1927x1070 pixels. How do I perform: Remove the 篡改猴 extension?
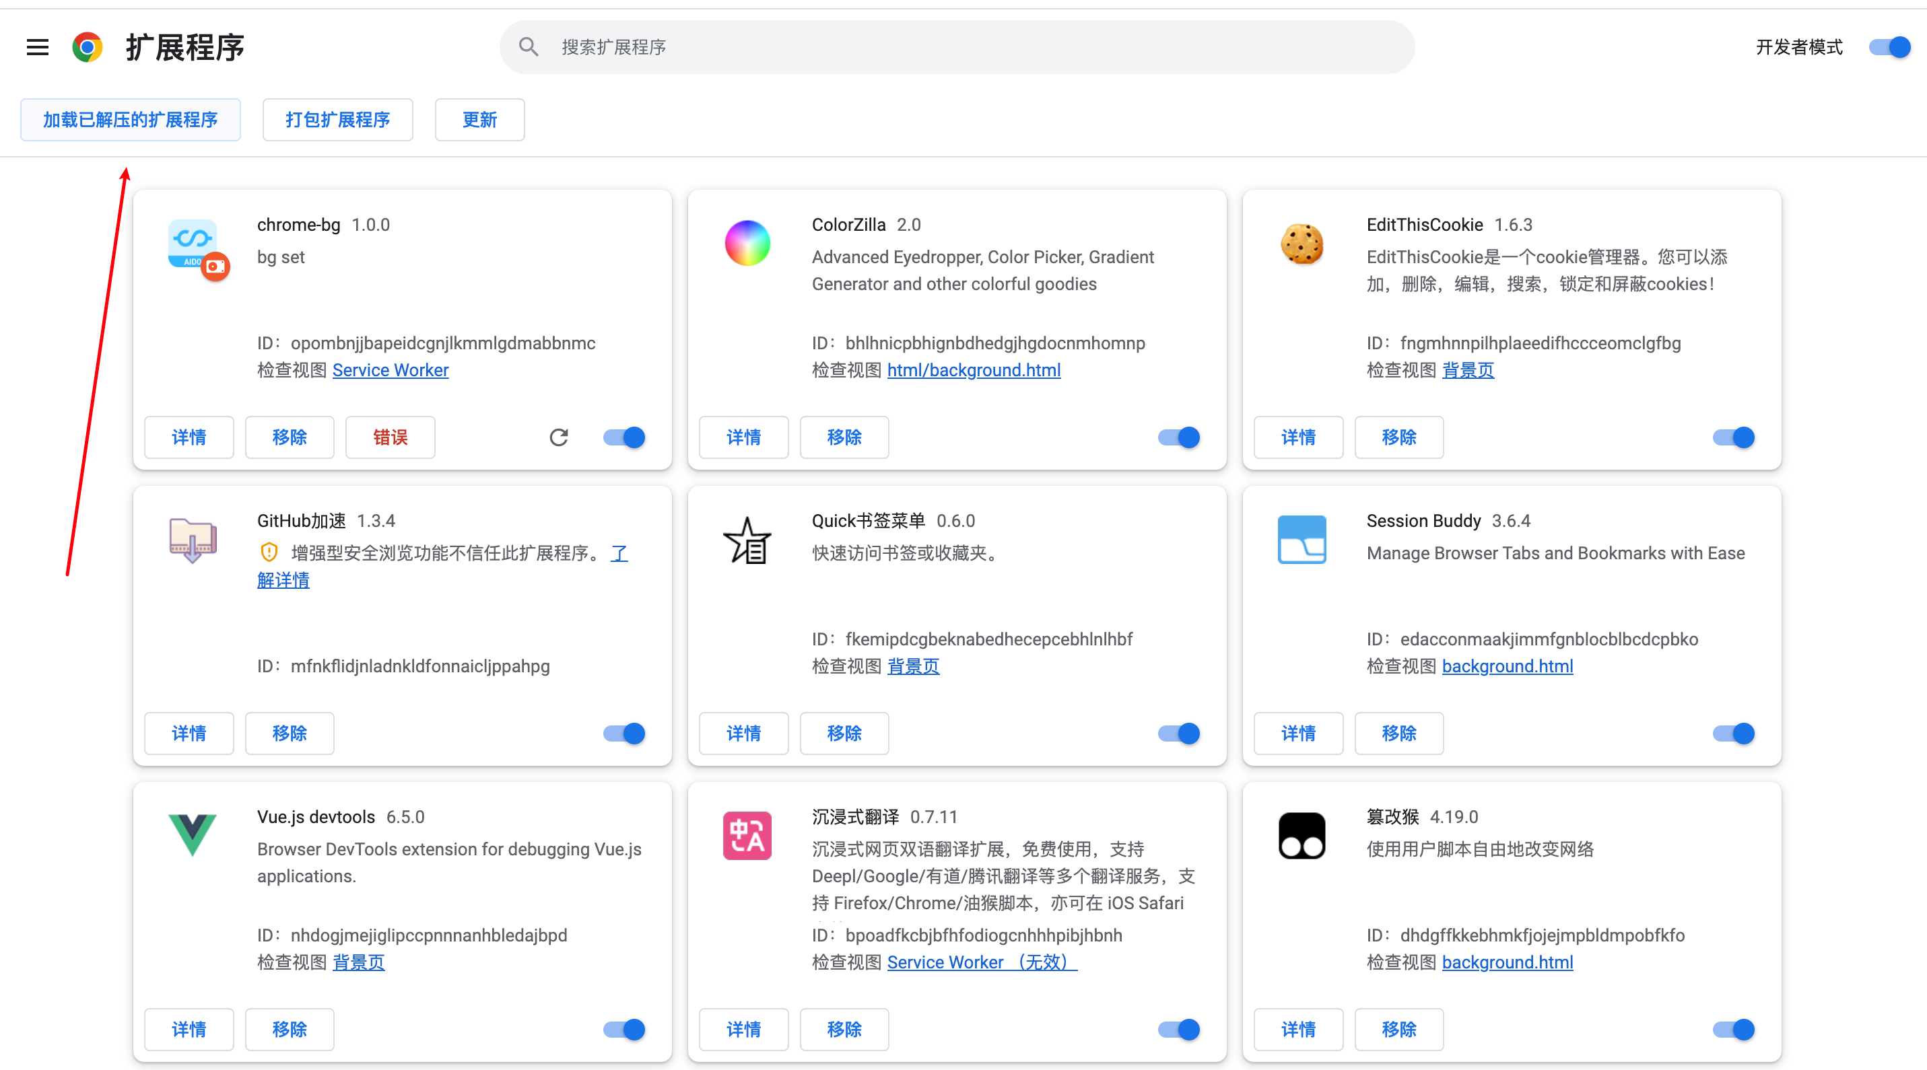click(1399, 1030)
